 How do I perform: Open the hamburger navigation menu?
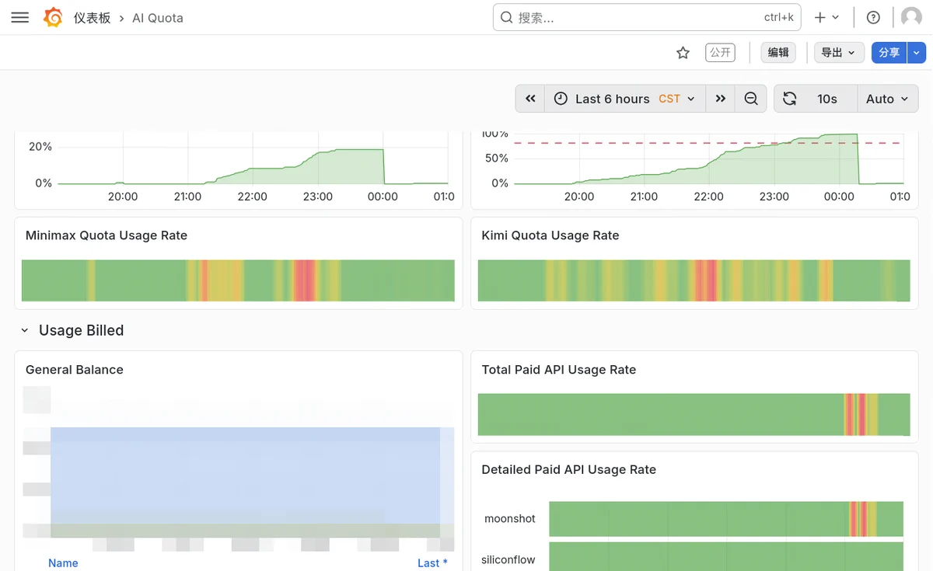(x=20, y=17)
